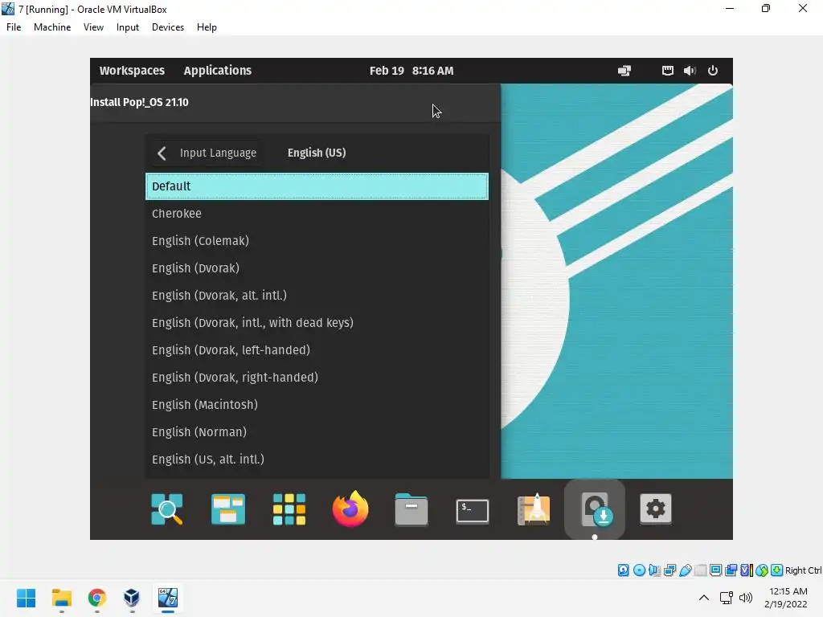Choose English (Dvorak, alt. intl.)

click(x=317, y=296)
